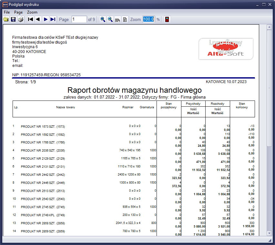Zoom out with the magnifier minus icon
Image resolution: width=275 pixels, height=245 pixels.
click(110, 19)
